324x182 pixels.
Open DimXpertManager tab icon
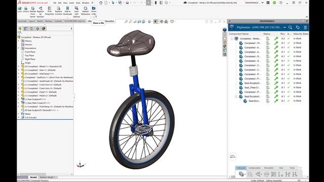pyautogui.click(x=37, y=29)
